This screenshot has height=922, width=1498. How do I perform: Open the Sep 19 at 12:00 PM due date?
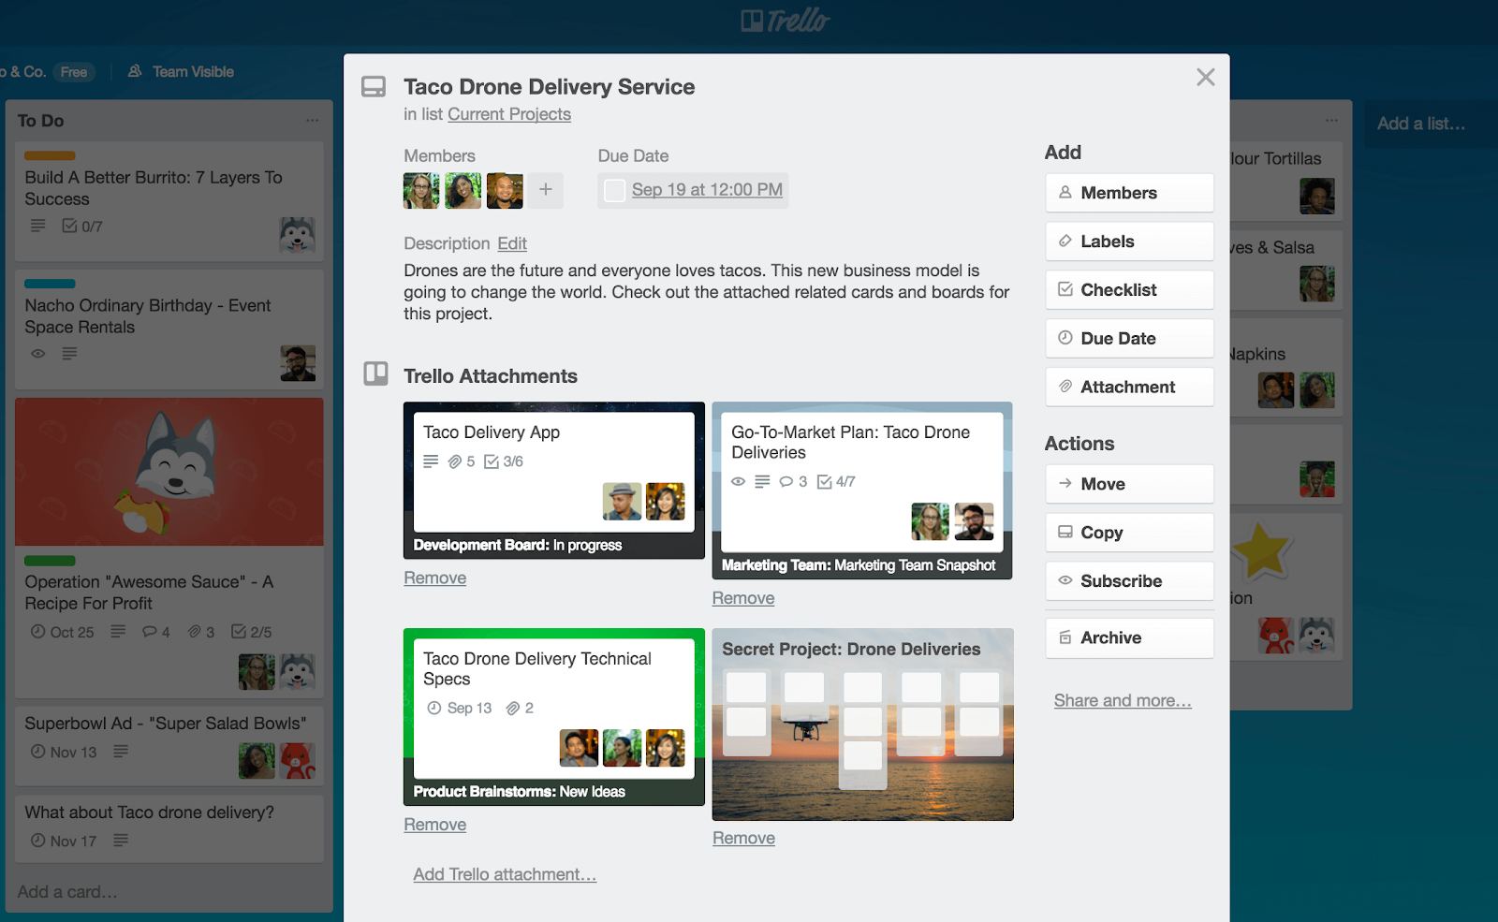(707, 190)
